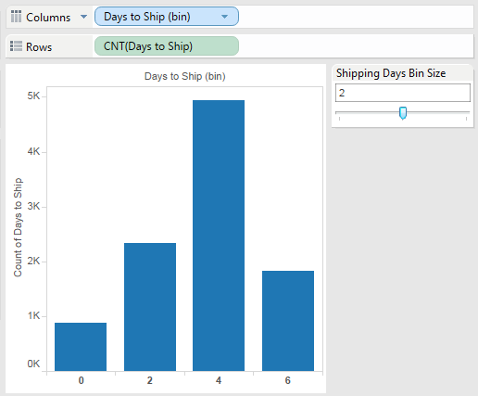
Task: Click the slider track right end
Action: 466,112
